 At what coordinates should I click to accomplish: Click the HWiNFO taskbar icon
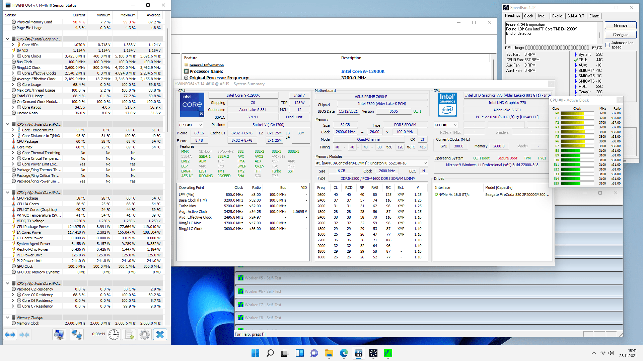(x=358, y=353)
